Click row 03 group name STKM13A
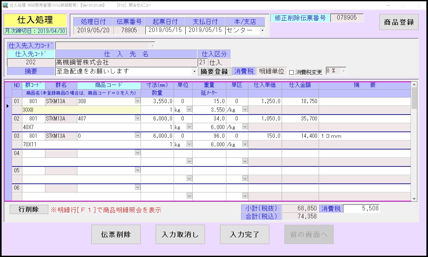This screenshot has width=428, height=257. (x=61, y=136)
